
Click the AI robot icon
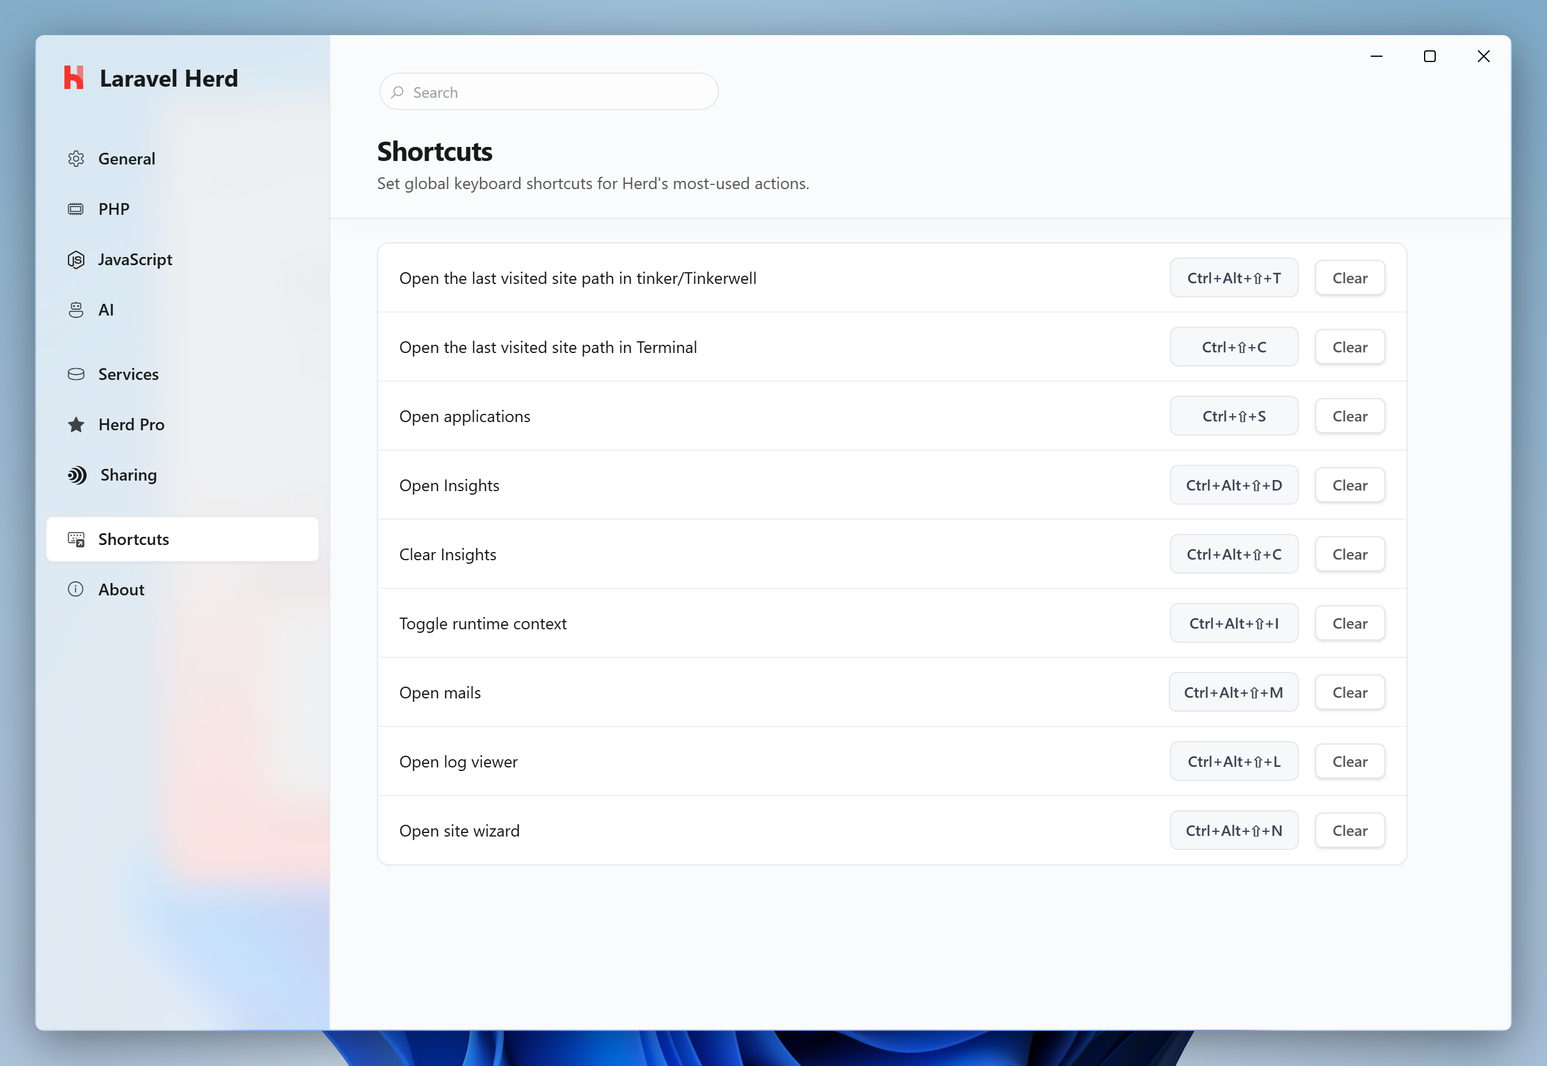coord(76,310)
